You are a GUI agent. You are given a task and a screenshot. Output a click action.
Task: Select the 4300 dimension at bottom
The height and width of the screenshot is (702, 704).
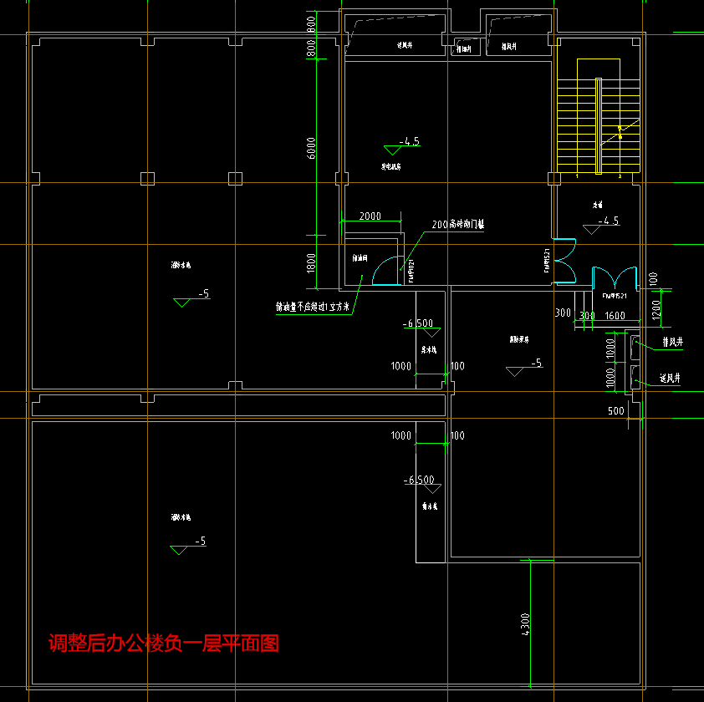tap(525, 625)
